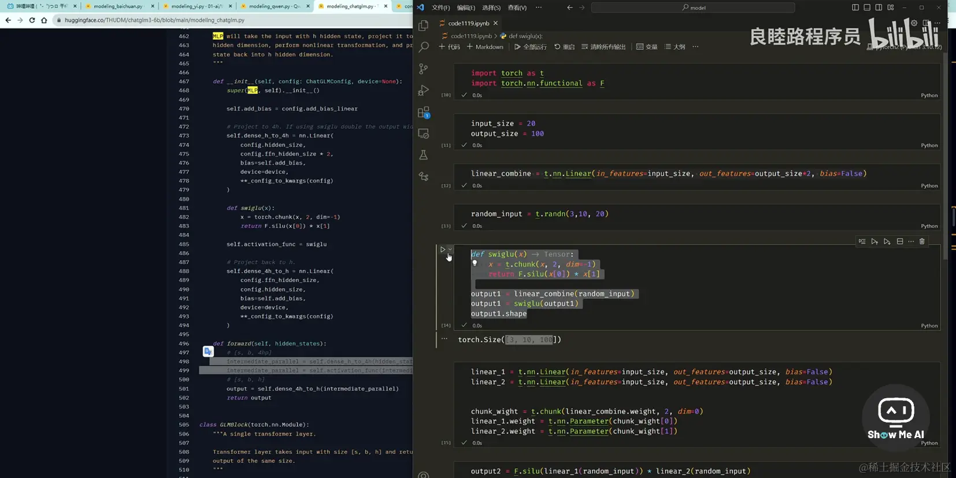Image resolution: width=956 pixels, height=478 pixels.
Task: Split the cell using the cell toolbar icon
Action: pyautogui.click(x=900, y=242)
